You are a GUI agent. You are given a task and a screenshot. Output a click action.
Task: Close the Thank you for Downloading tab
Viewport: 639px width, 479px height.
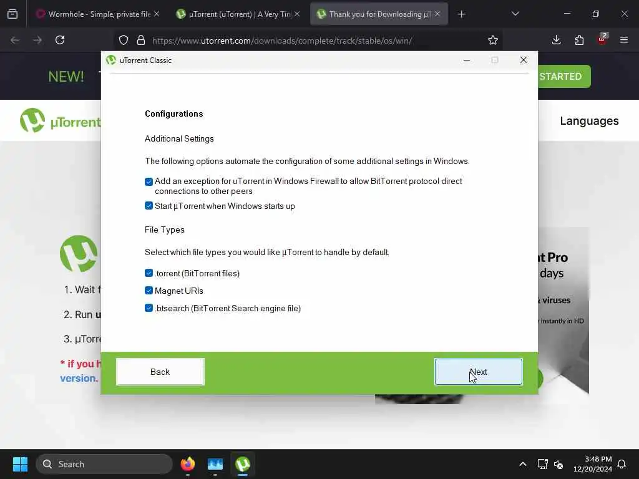pos(437,14)
